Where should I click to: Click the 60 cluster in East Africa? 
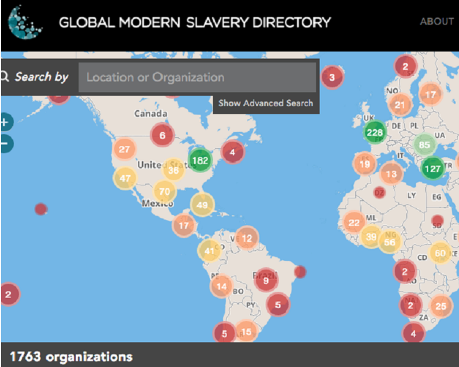[x=440, y=252]
